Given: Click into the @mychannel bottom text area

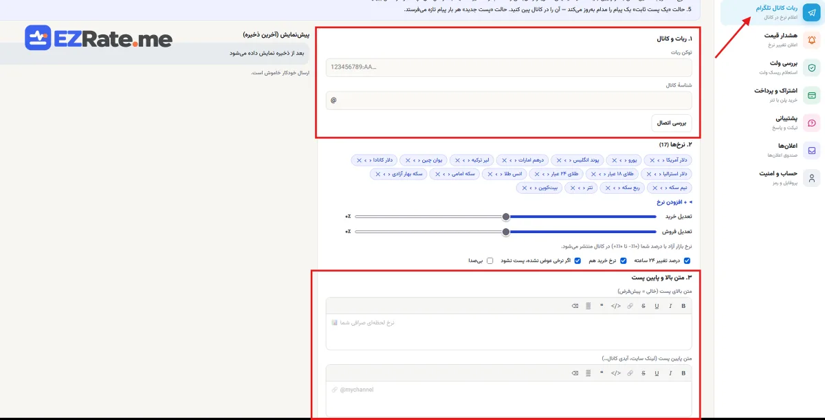Looking at the screenshot, I should pyautogui.click(x=509, y=399).
